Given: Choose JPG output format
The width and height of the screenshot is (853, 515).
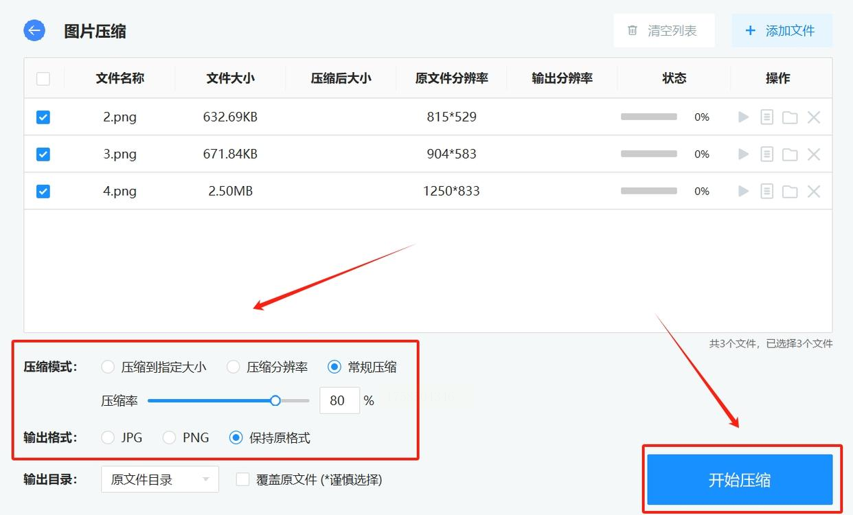Looking at the screenshot, I should point(108,437).
